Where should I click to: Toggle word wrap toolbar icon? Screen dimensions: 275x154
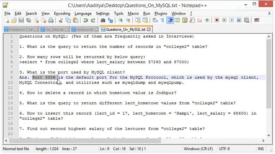[x=155, y=21]
